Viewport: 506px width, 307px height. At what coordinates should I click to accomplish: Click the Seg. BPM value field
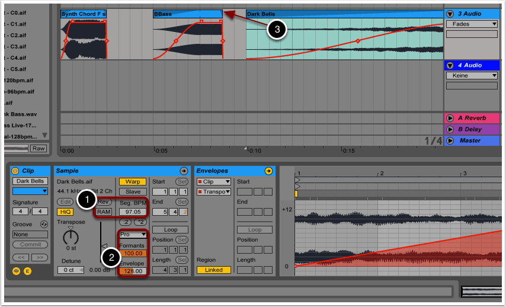(x=132, y=212)
